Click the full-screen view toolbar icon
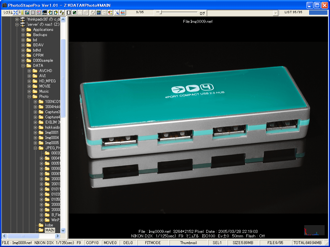This screenshot has height=247, width=330. point(15,13)
